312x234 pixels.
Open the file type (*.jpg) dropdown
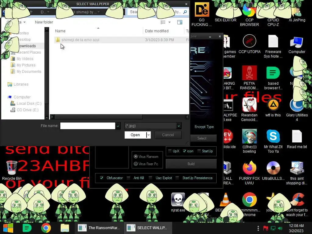coord(179,126)
